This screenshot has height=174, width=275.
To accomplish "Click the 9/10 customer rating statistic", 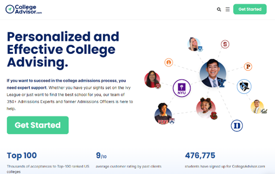I will point(101,155).
